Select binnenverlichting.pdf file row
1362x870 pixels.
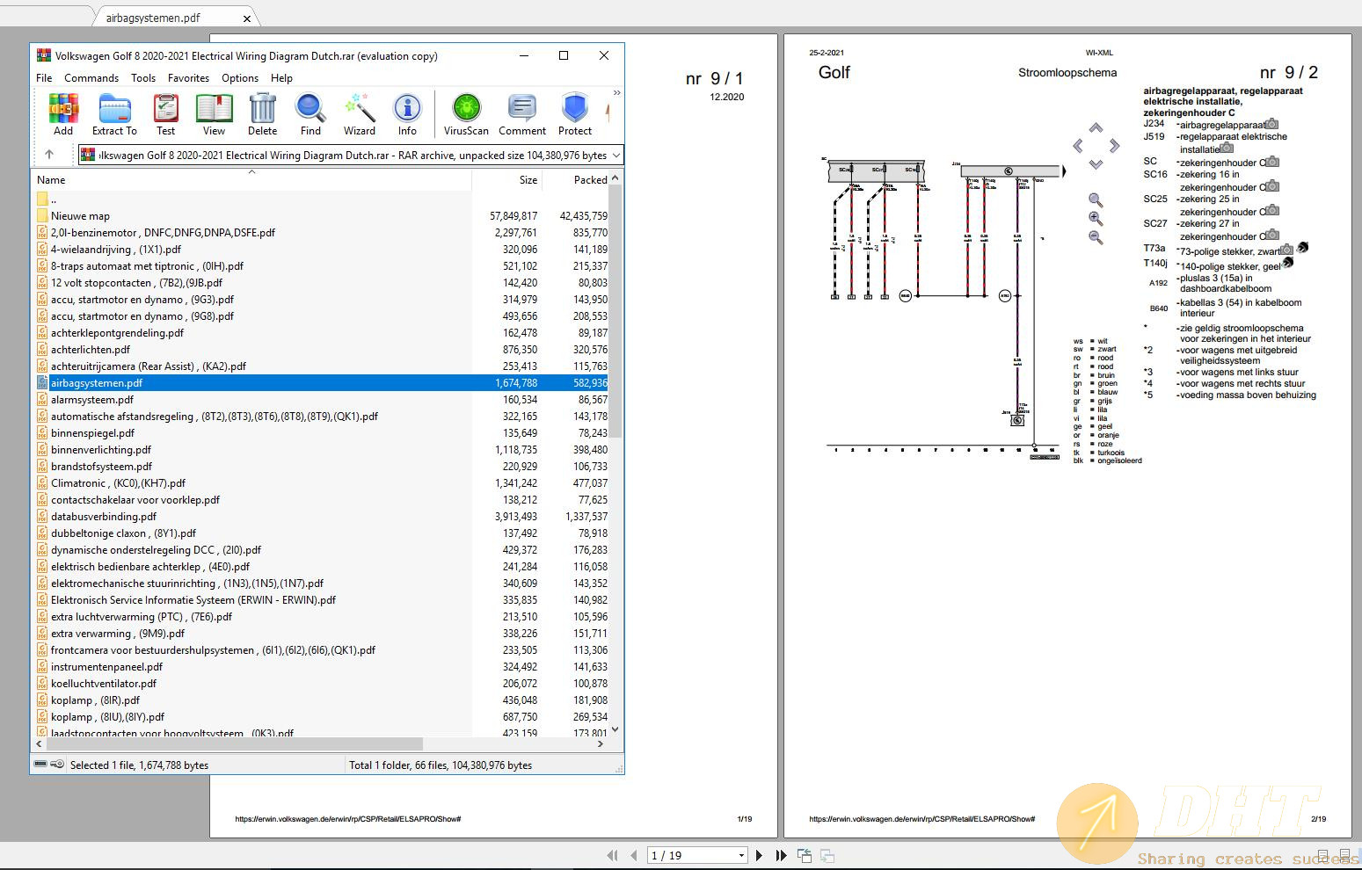[321, 449]
